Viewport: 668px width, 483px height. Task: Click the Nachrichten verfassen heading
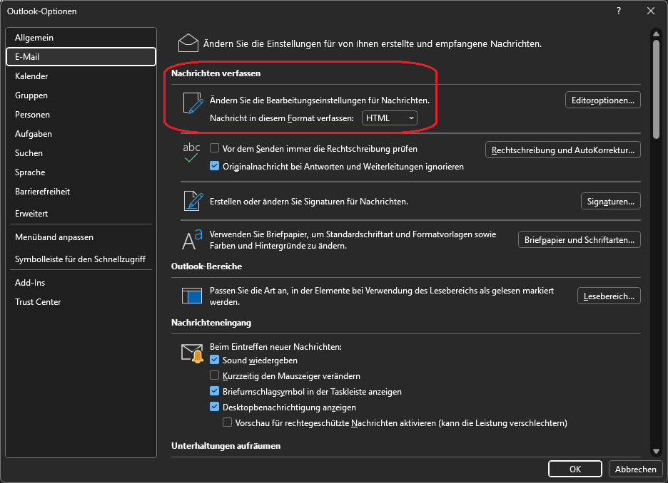click(216, 73)
